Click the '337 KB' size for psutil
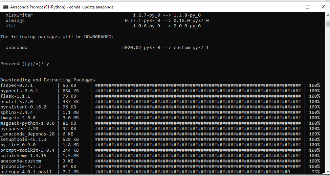 (71, 102)
